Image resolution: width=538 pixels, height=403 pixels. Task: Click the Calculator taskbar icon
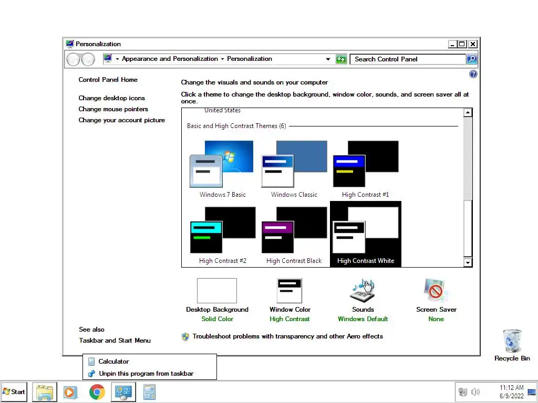(150, 392)
